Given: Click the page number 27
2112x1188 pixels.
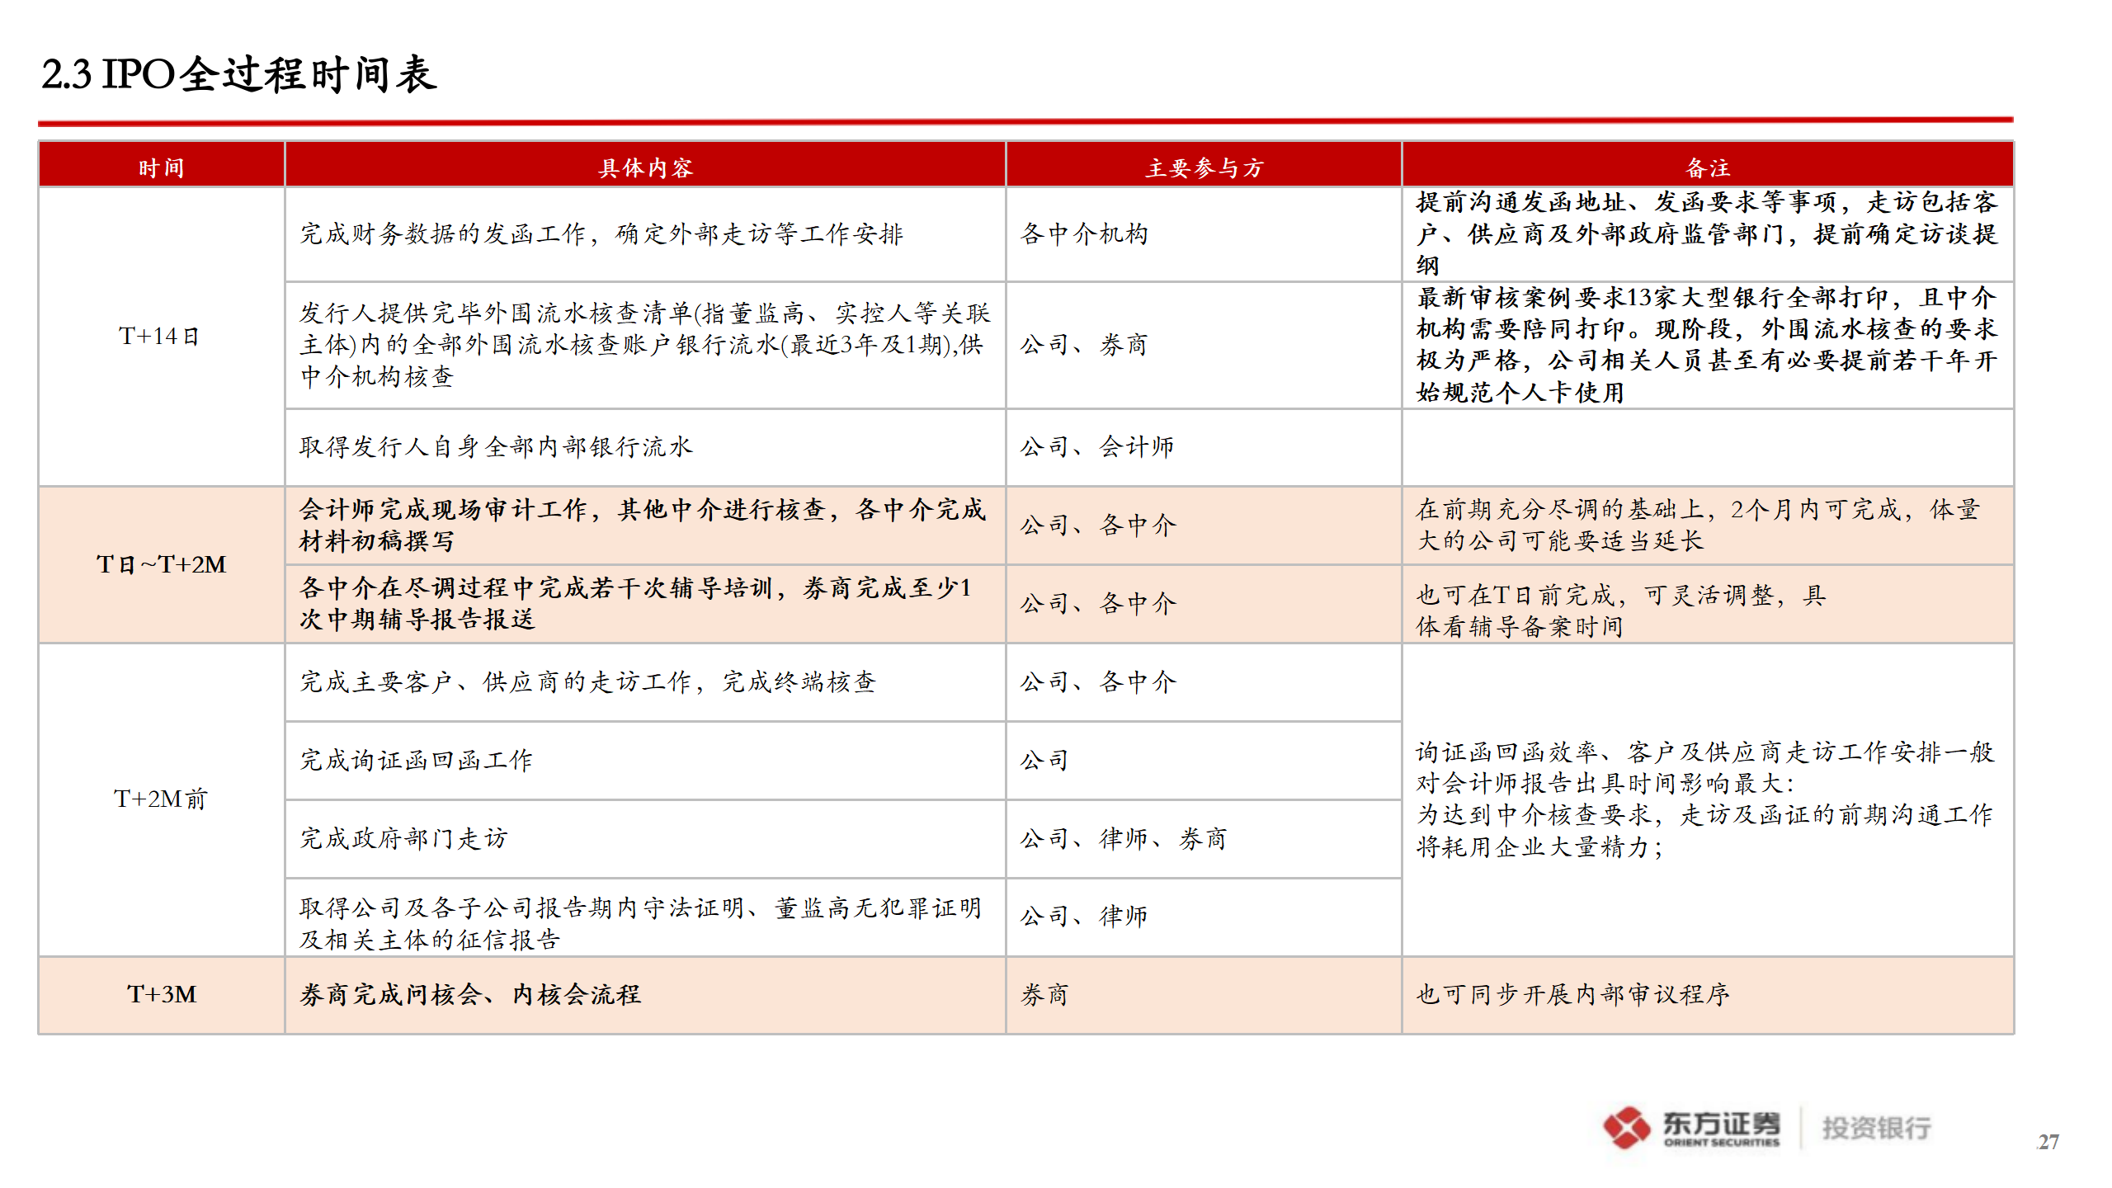Looking at the screenshot, I should 2048,1143.
